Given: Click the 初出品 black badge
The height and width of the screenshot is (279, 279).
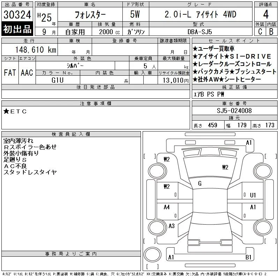Looking at the screenshot, I should pos(17,29).
